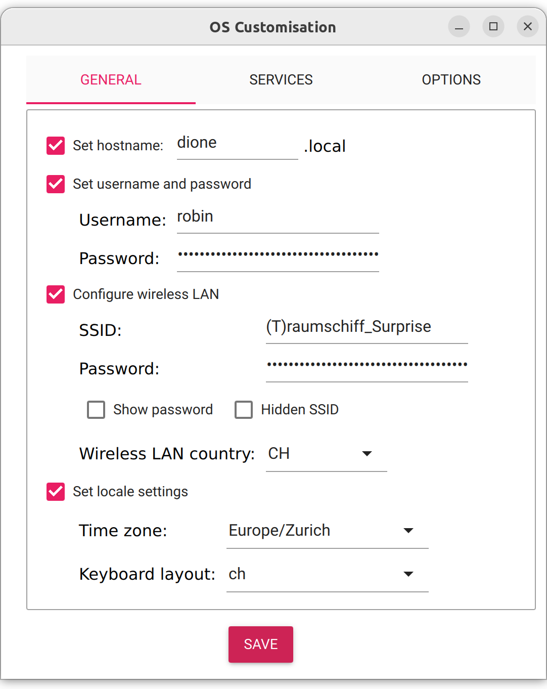Open the Wireless LAN country dropdown
The height and width of the screenshot is (689, 547).
pyautogui.click(x=326, y=454)
